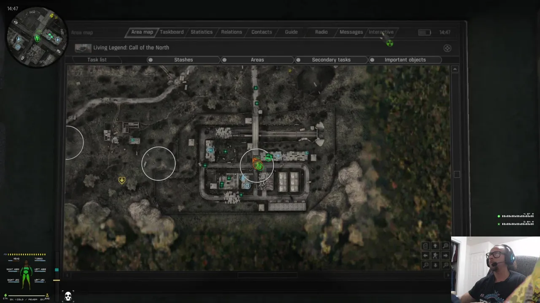
Task: Pan the map down with the down arrow
Action: click(x=435, y=265)
